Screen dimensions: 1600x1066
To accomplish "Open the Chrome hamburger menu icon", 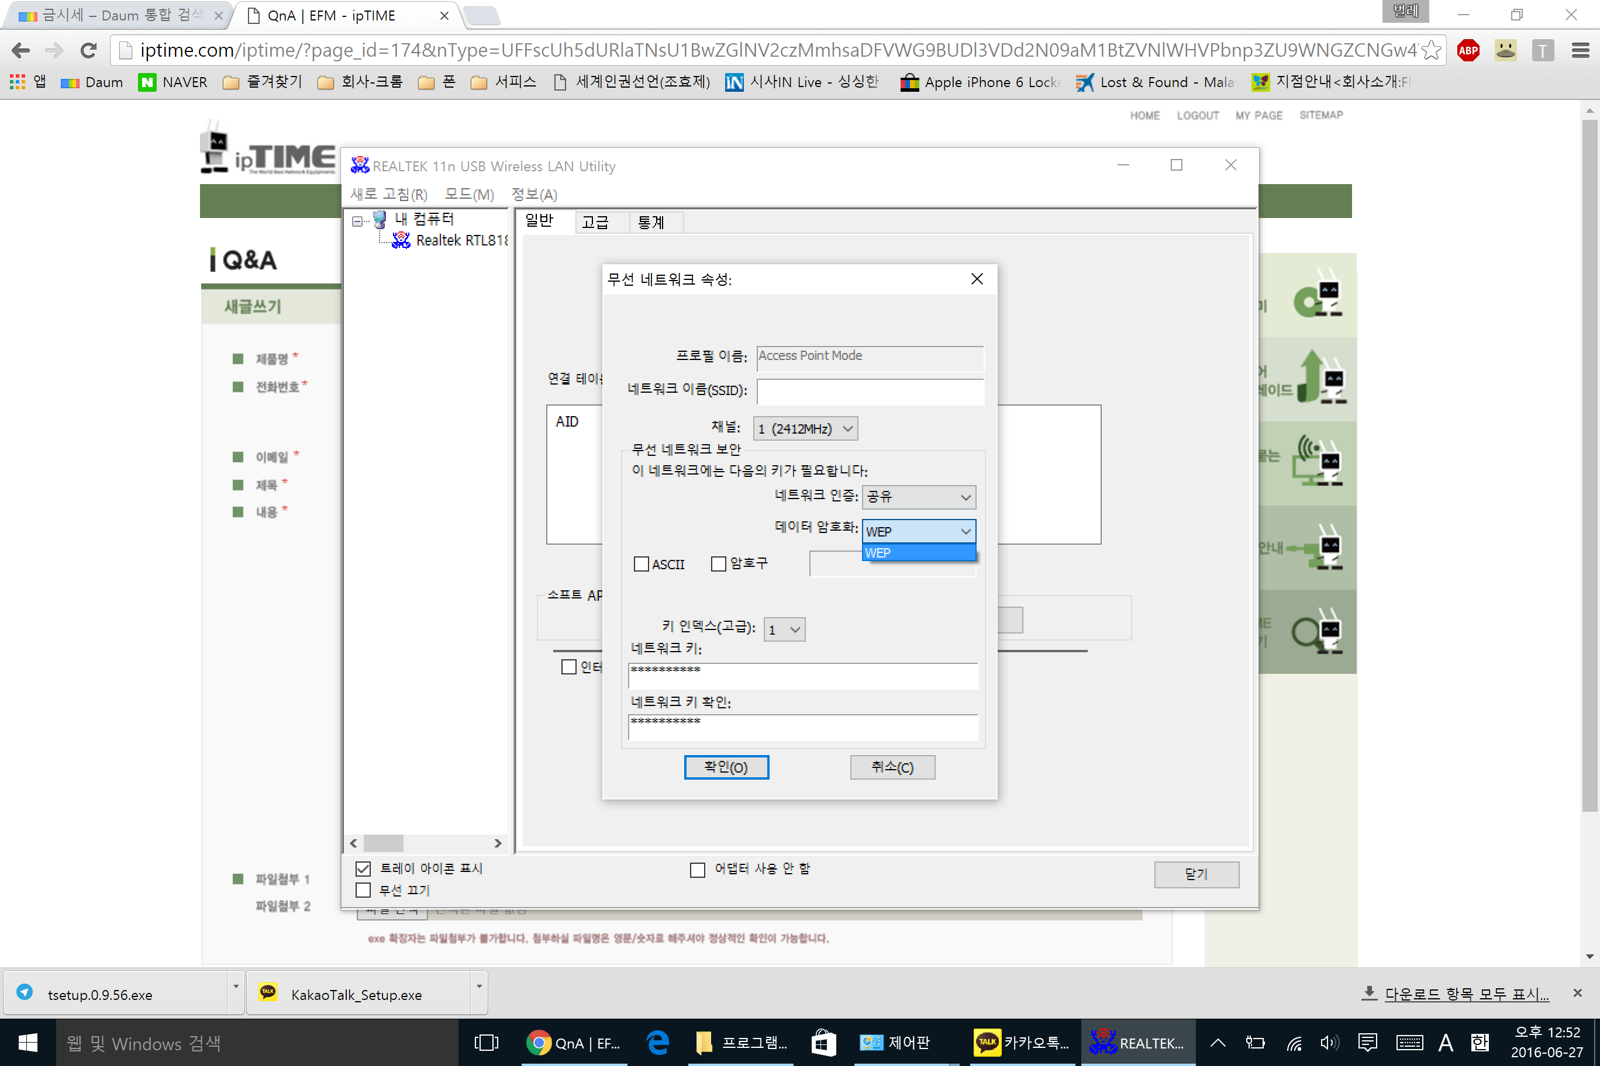I will pos(1580,50).
